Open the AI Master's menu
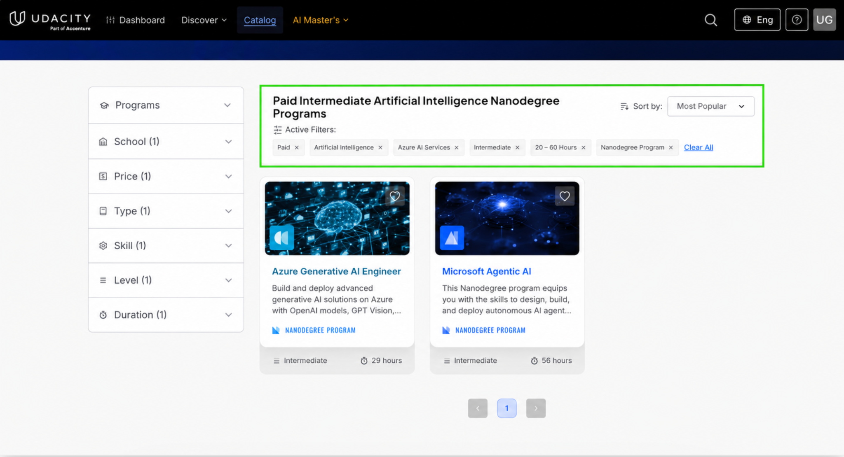Image resolution: width=844 pixels, height=457 pixels. (321, 20)
